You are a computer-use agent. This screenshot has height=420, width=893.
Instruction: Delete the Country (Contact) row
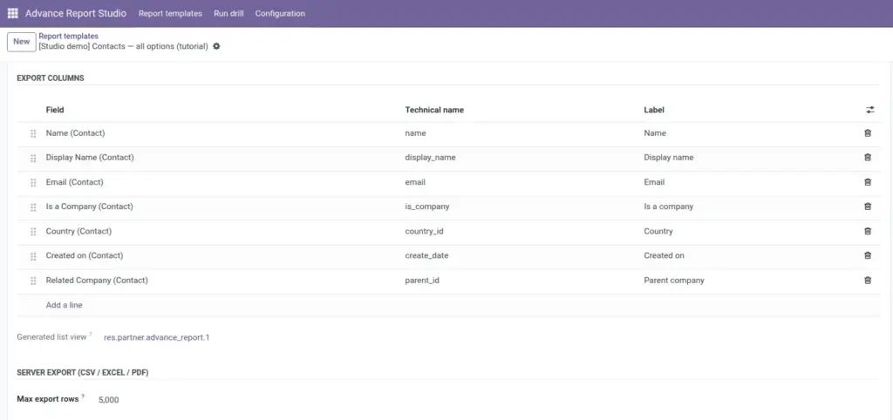click(868, 231)
